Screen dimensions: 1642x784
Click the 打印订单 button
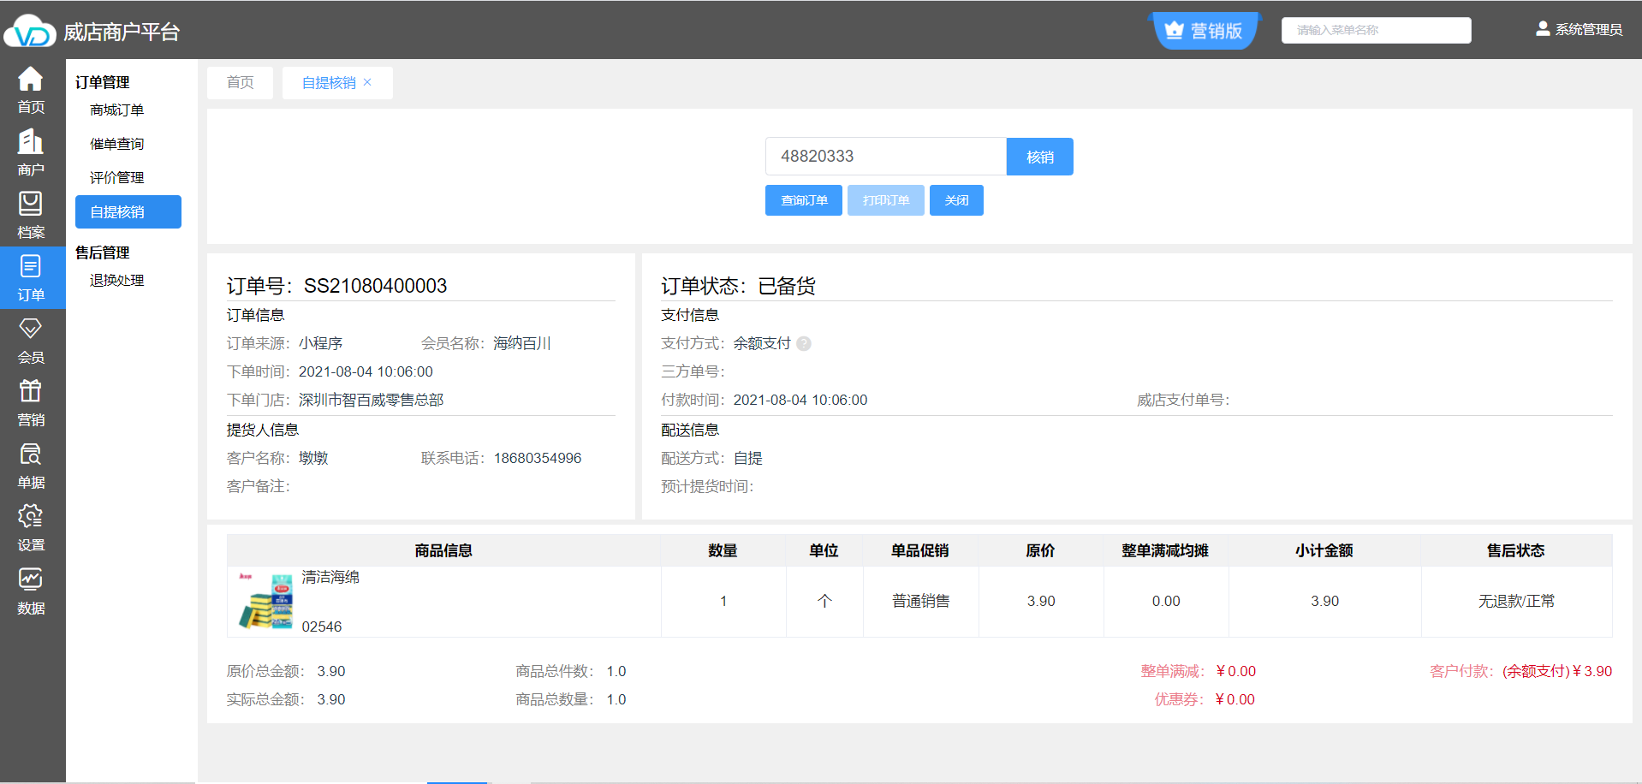coord(885,200)
